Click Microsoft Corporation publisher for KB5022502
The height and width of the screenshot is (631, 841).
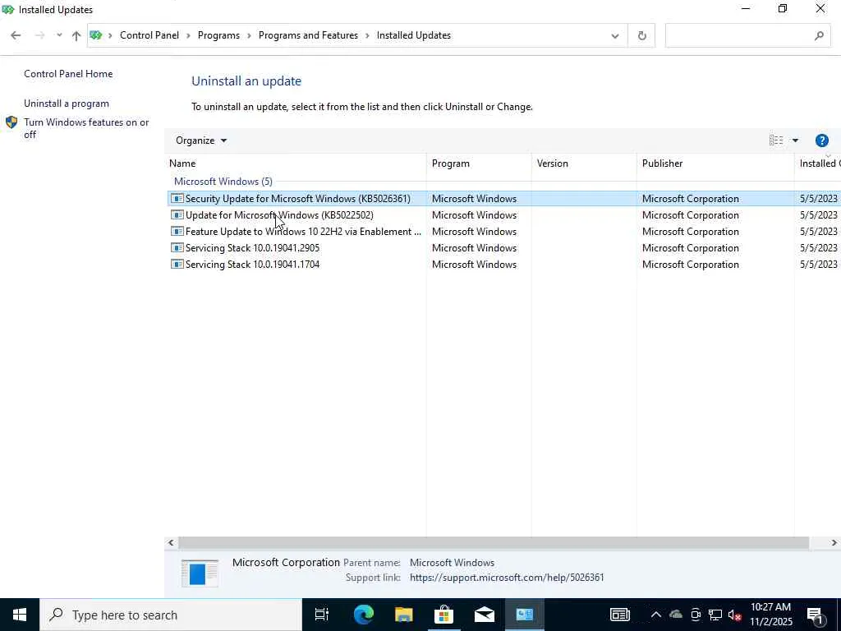coord(690,215)
